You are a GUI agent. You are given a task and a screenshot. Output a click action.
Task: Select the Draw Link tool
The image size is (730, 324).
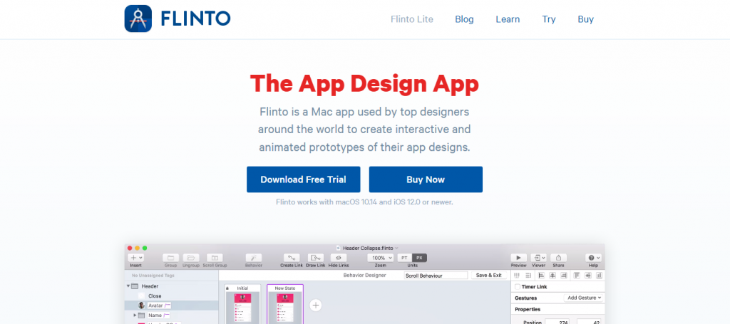(x=315, y=258)
